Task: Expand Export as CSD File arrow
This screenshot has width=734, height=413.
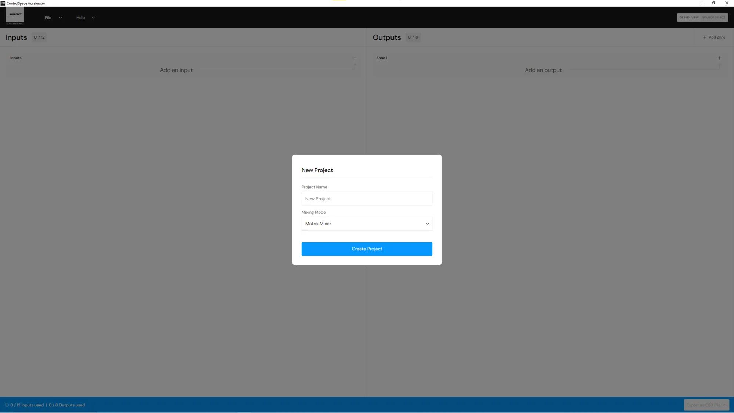Action: pos(725,405)
